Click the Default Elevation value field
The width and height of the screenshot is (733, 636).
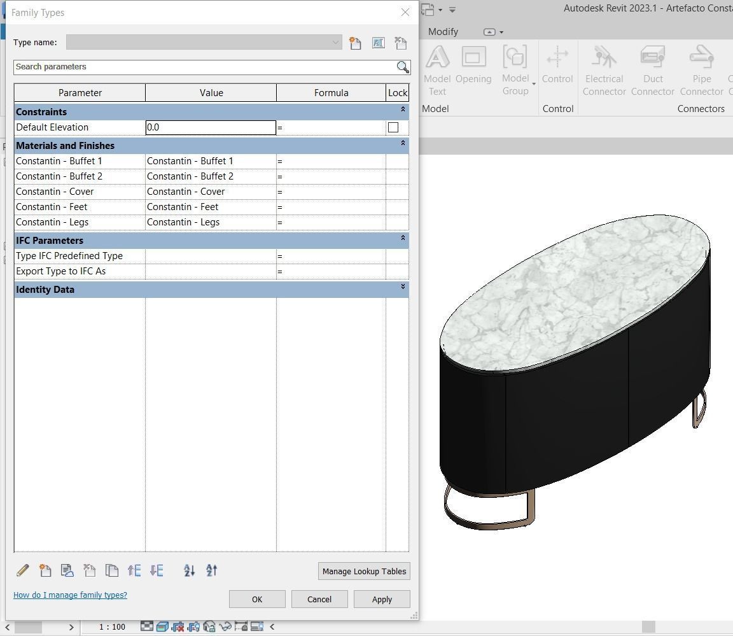[211, 127]
